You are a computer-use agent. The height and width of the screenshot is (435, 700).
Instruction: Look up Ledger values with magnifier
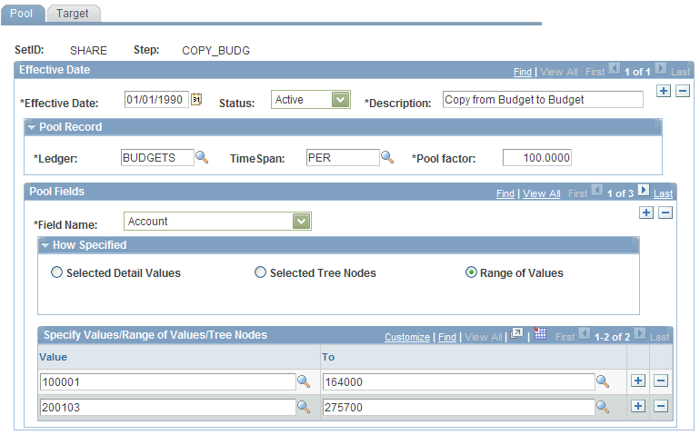(x=202, y=157)
